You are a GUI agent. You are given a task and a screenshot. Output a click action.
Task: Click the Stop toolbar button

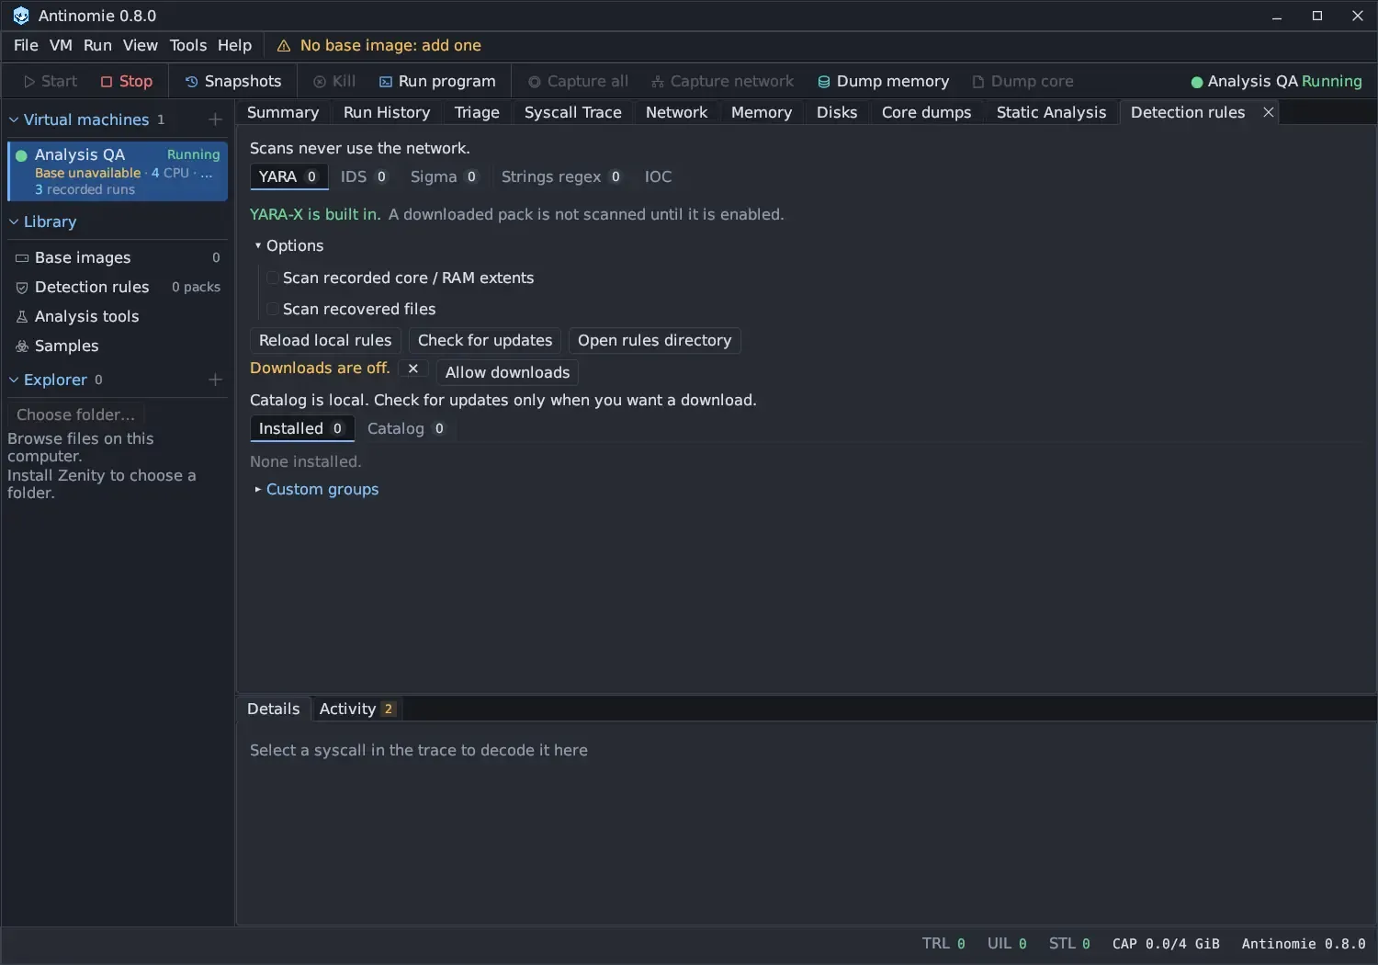click(127, 81)
